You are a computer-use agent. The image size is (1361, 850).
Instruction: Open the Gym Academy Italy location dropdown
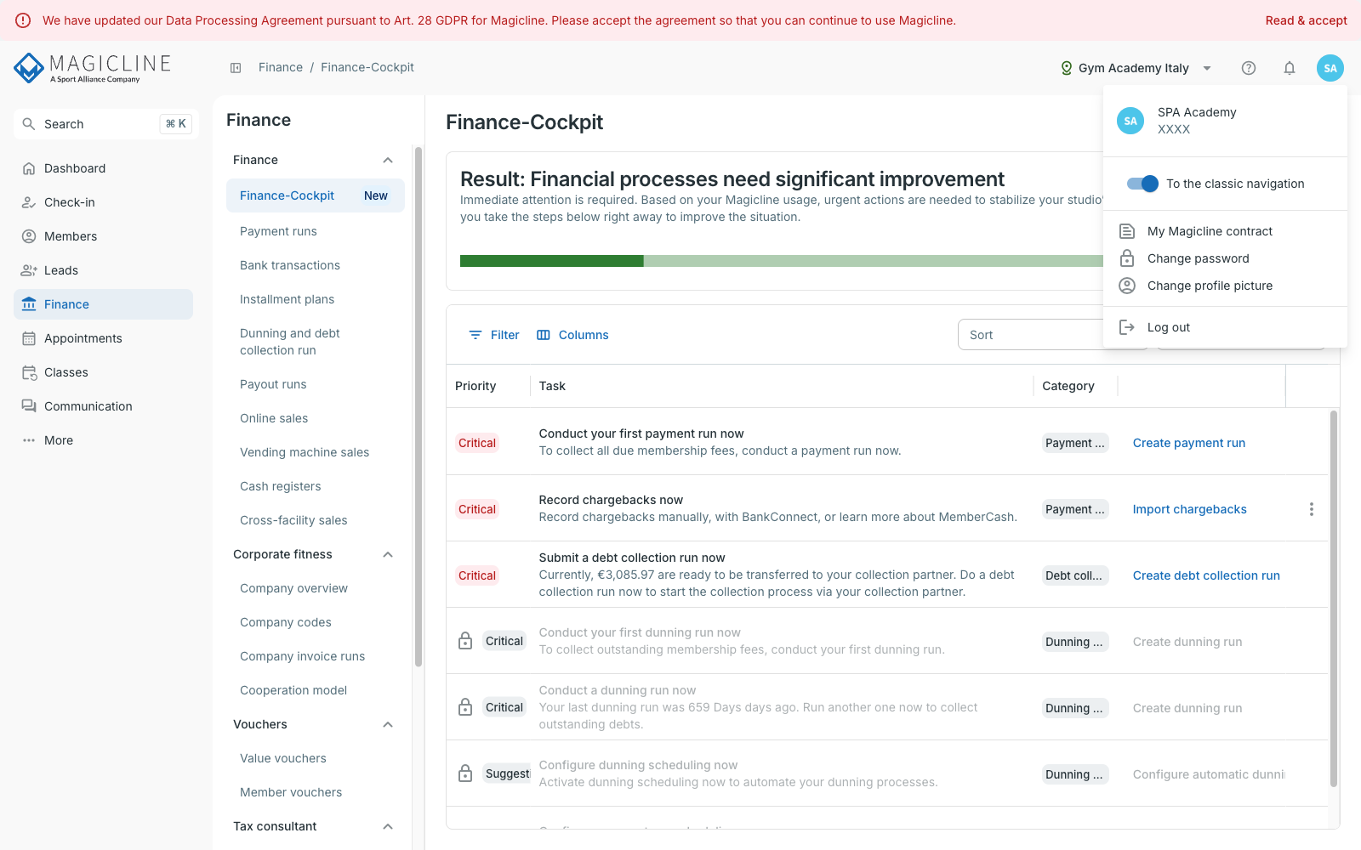pos(1136,68)
